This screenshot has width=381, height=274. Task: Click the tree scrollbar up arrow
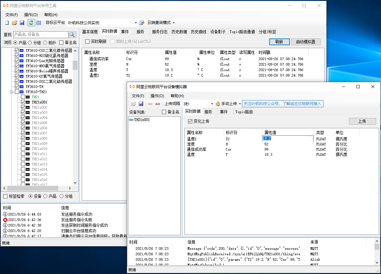(75, 50)
